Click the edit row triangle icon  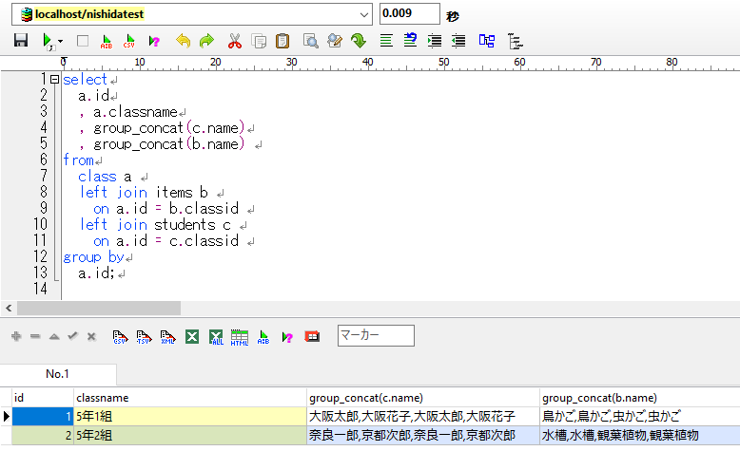[x=54, y=336]
